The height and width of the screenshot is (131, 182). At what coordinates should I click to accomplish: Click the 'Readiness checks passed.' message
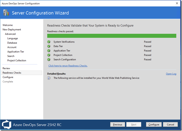[60, 31]
